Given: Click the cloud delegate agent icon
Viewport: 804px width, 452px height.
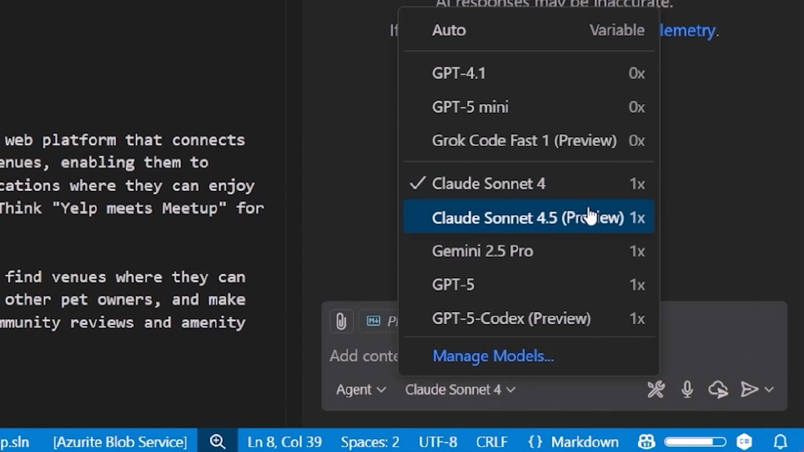Looking at the screenshot, I should coord(718,389).
